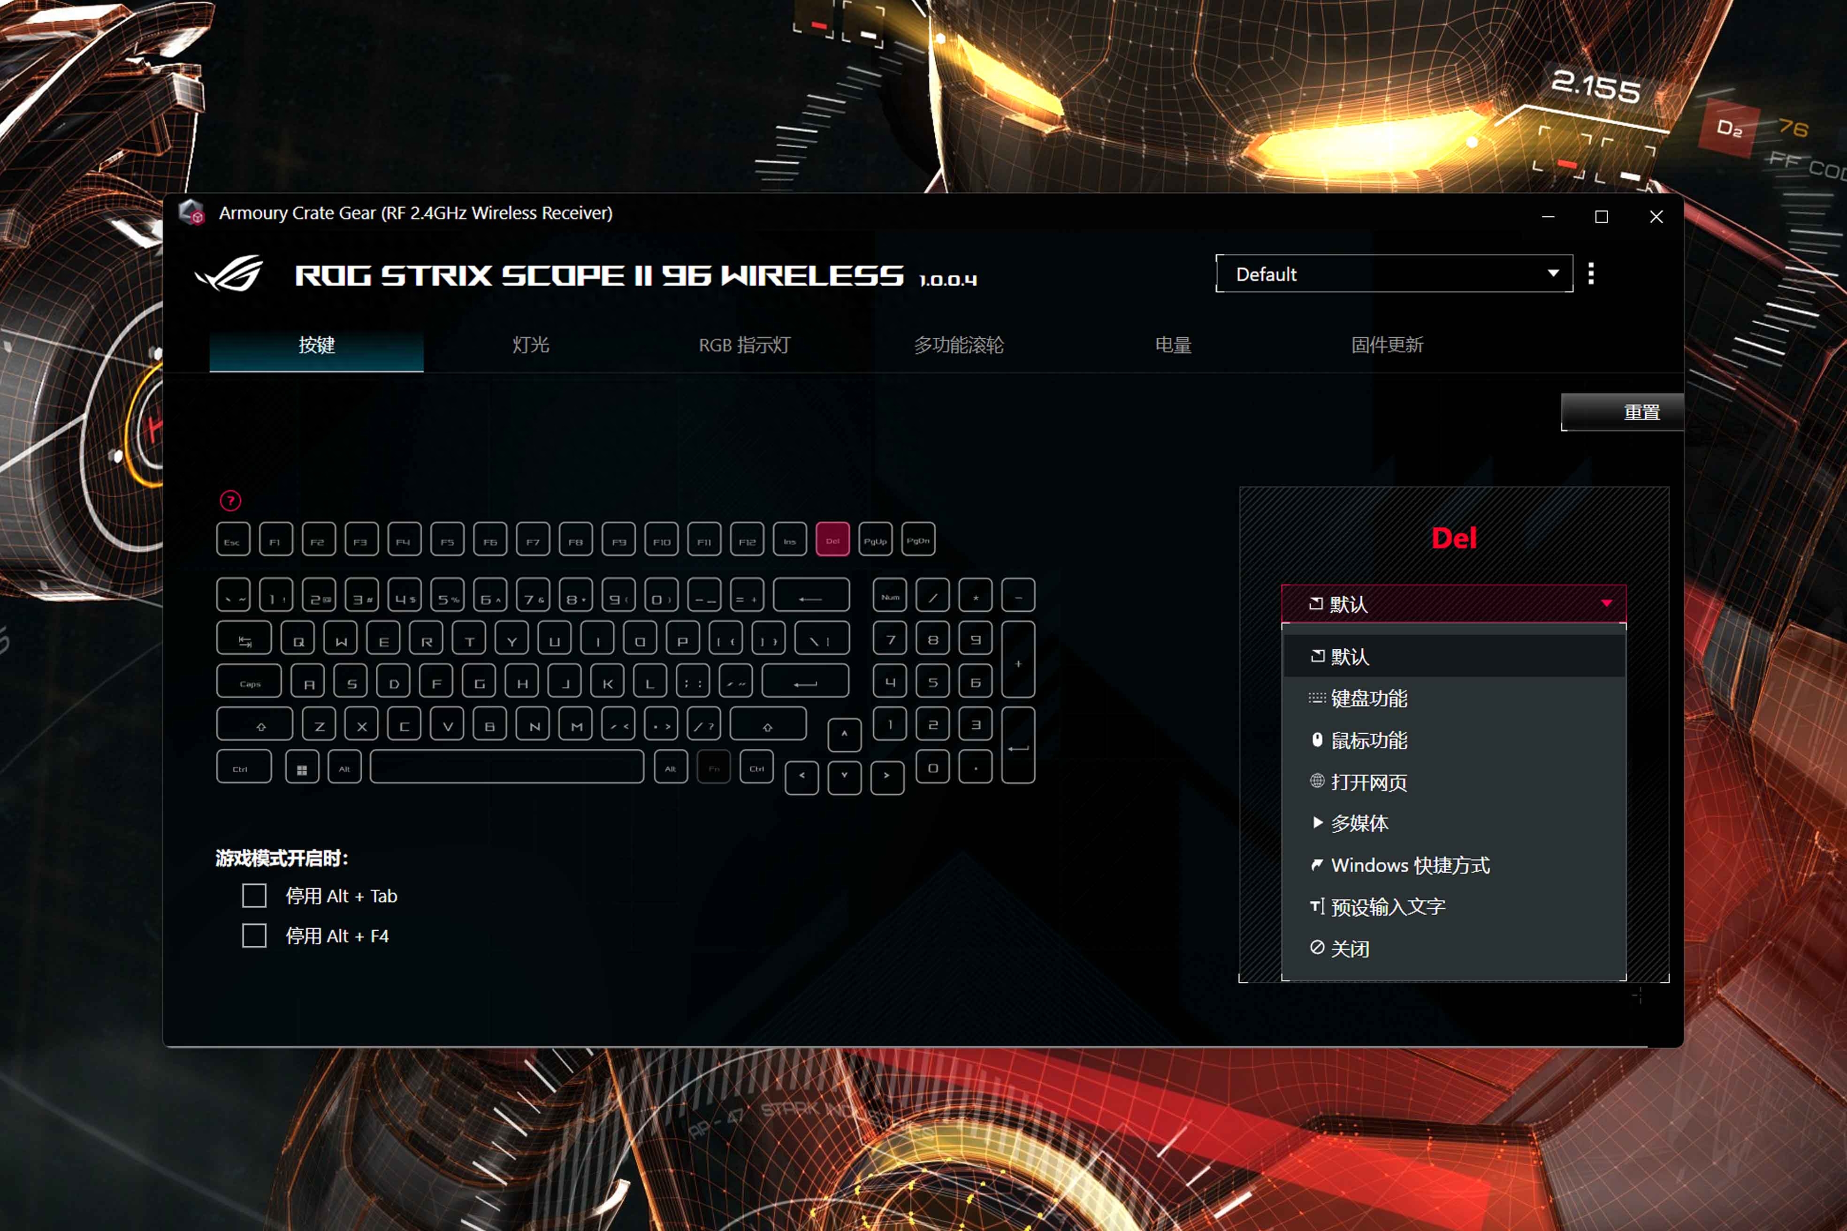This screenshot has height=1231, width=1847.
Task: Select the Ins key on keyboard layout
Action: point(790,540)
